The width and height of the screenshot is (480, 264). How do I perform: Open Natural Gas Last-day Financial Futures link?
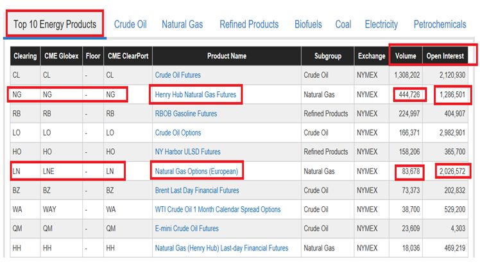pyautogui.click(x=221, y=248)
